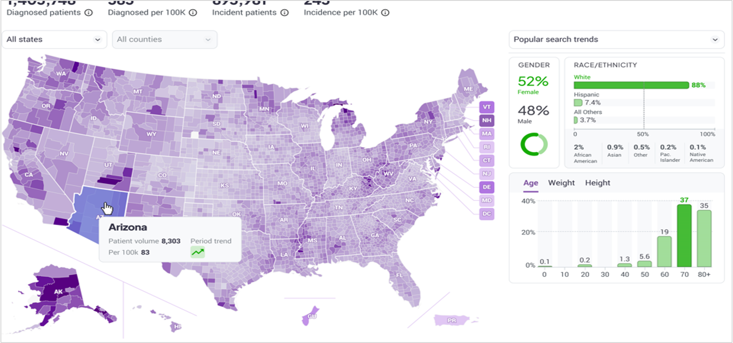
Task: Switch to the Height tab
Action: click(597, 183)
